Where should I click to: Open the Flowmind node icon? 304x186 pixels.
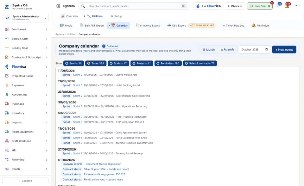coord(7,160)
